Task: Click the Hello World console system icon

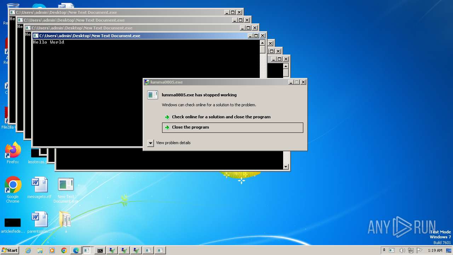Action: coord(36,36)
